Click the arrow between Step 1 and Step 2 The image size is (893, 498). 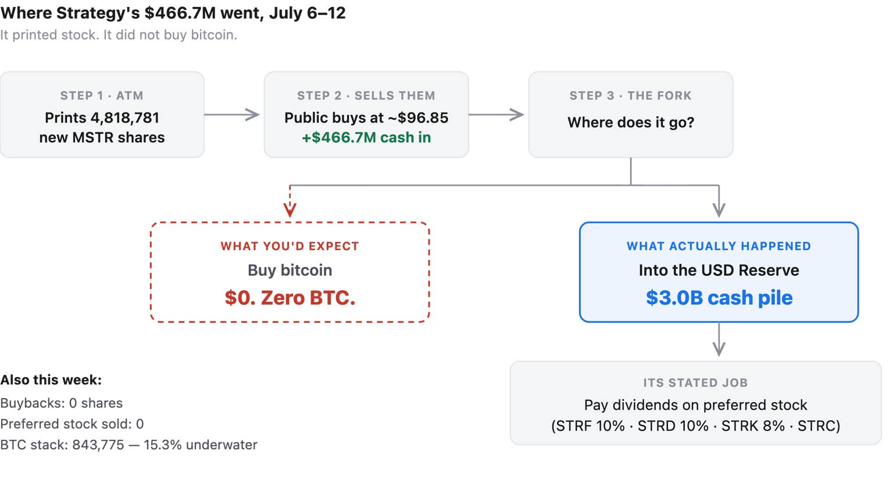pyautogui.click(x=232, y=114)
